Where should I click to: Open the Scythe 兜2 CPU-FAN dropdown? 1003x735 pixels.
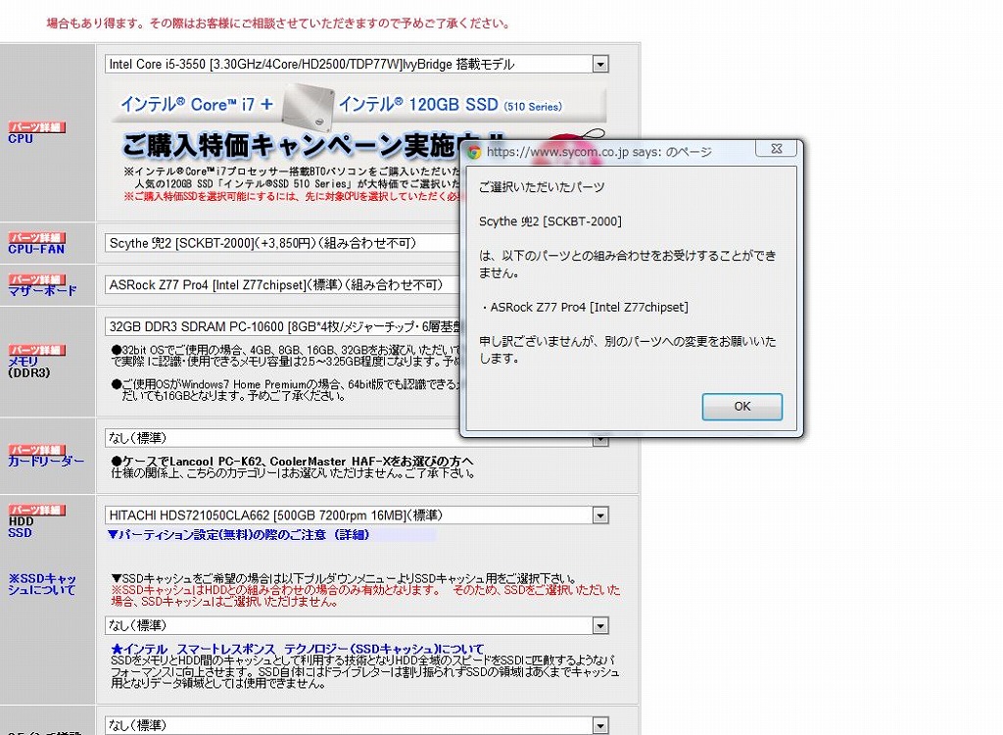coord(282,243)
